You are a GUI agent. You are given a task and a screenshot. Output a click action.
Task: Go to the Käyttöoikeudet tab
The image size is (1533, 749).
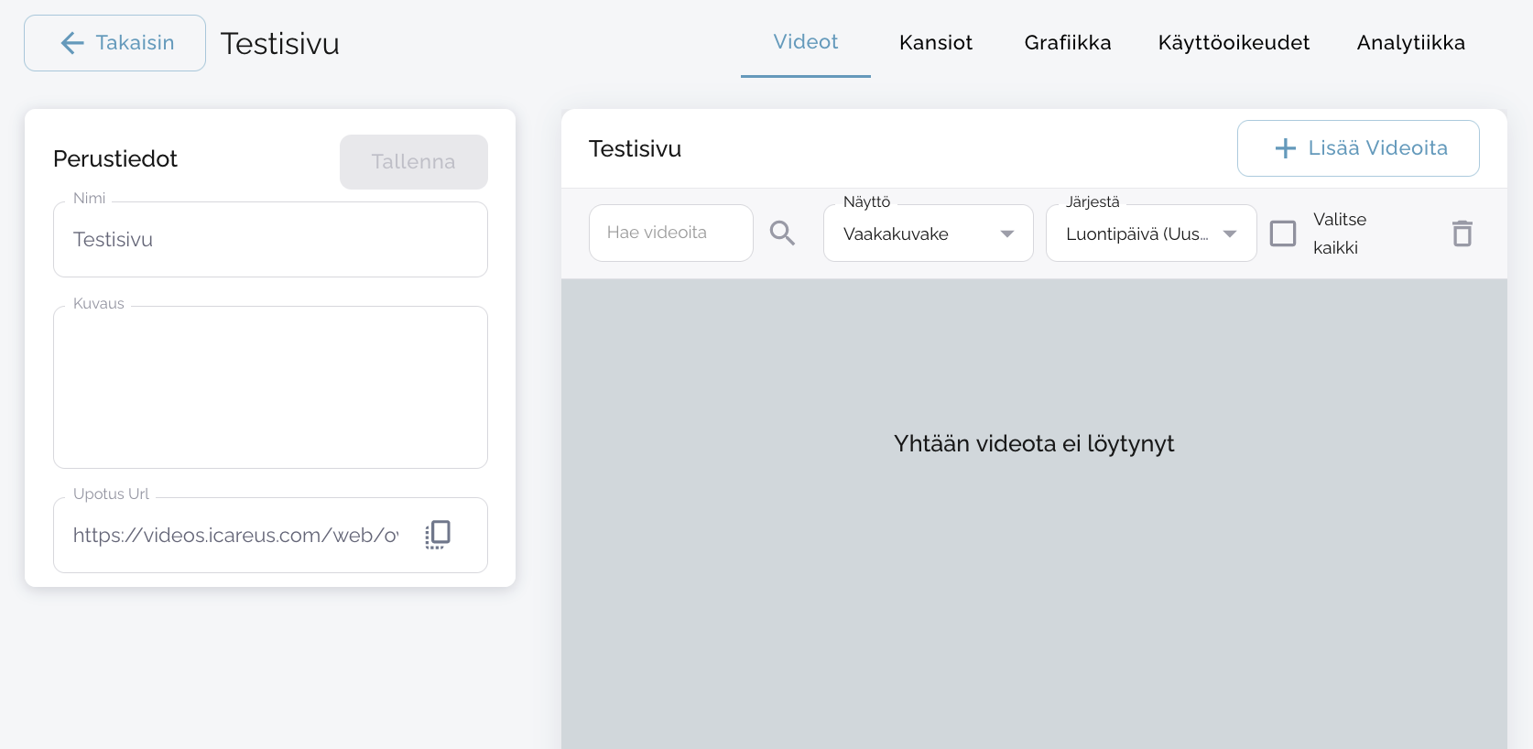point(1233,43)
